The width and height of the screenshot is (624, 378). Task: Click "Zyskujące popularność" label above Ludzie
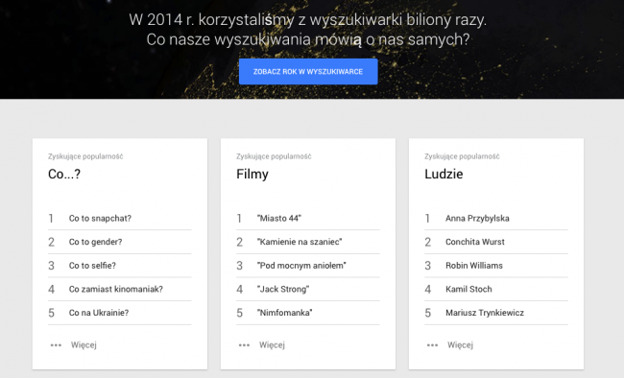coord(462,156)
